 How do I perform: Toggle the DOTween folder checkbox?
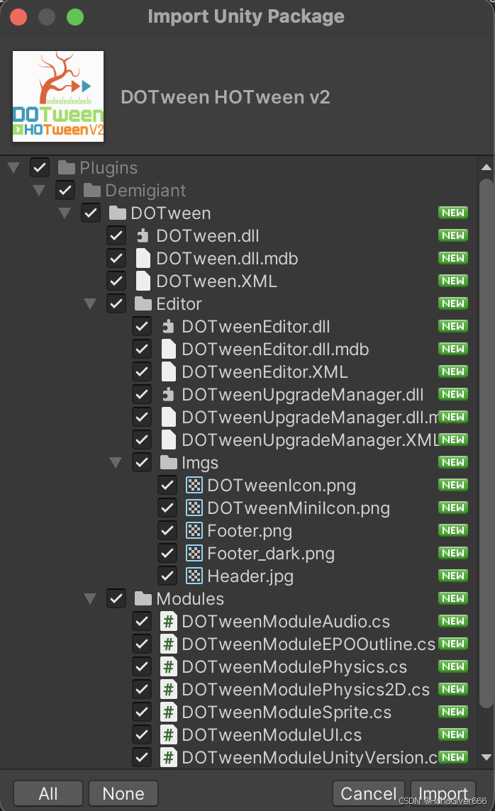click(91, 213)
